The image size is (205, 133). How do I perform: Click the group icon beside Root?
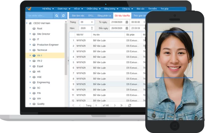point(34,28)
